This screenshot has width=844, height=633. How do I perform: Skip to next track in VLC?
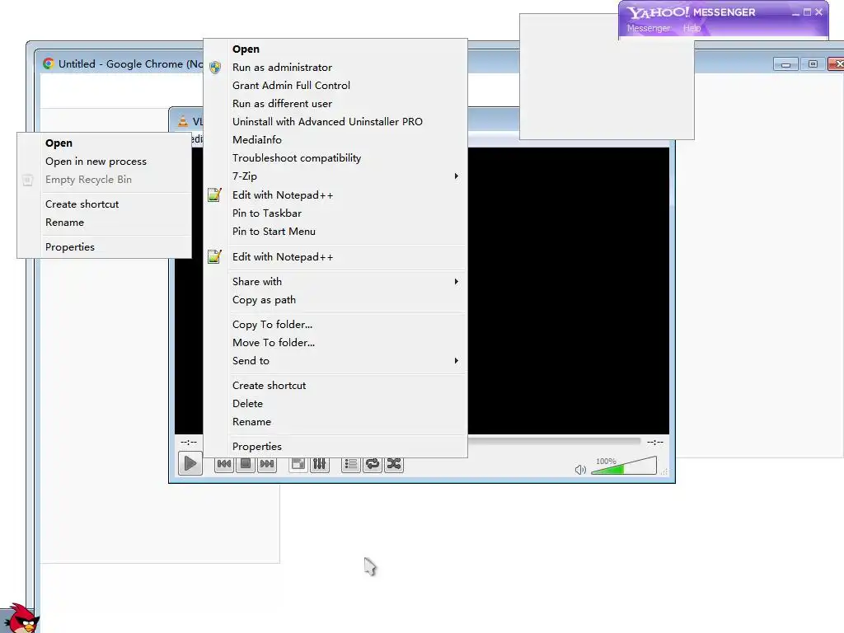tap(267, 463)
